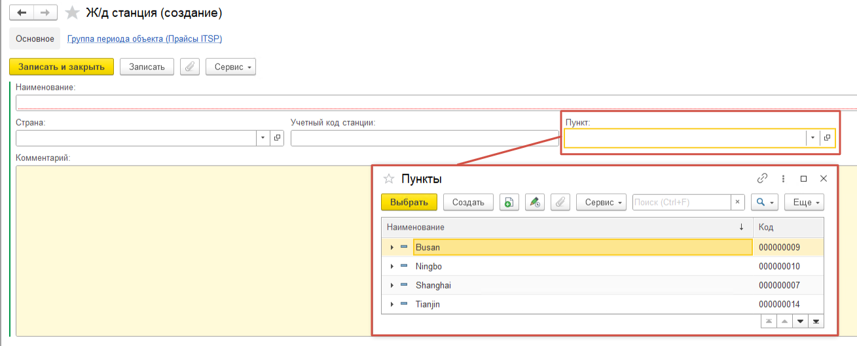The height and width of the screenshot is (346, 857).
Task: Click the copy-create icon in Пункты toolbar
Action: coord(509,202)
